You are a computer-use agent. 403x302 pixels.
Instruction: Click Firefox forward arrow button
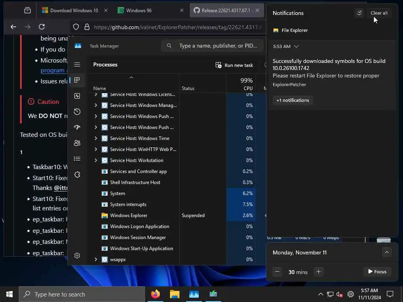click(28, 27)
